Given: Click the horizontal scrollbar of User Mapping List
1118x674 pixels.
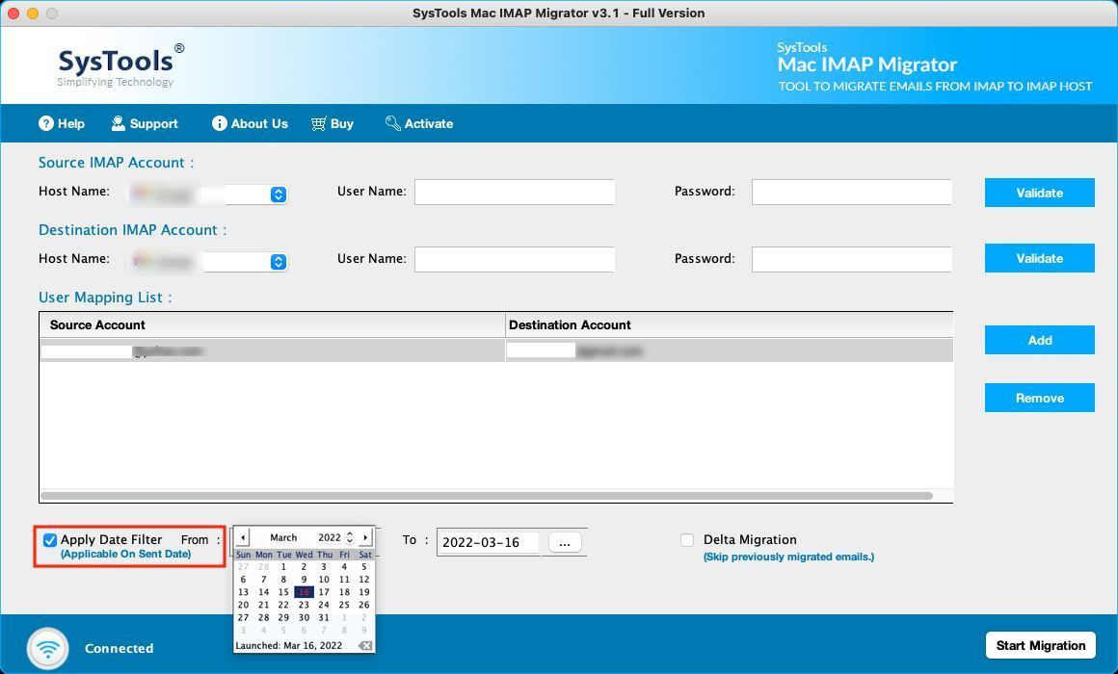Looking at the screenshot, I should coord(487,495).
